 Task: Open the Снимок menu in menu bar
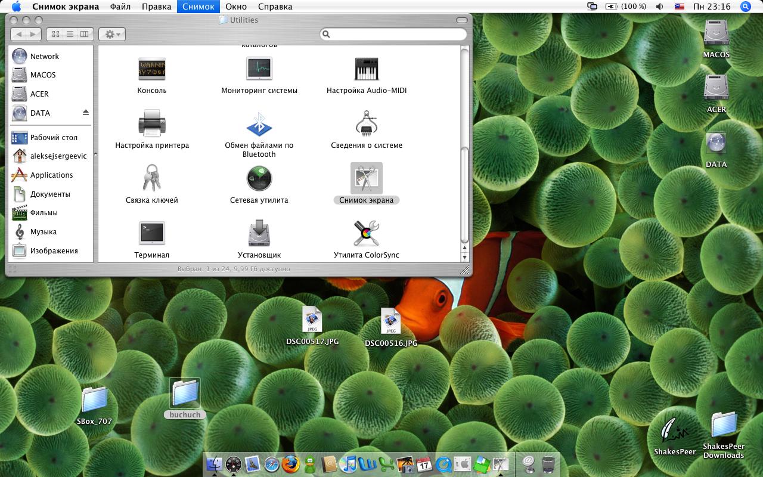point(198,7)
